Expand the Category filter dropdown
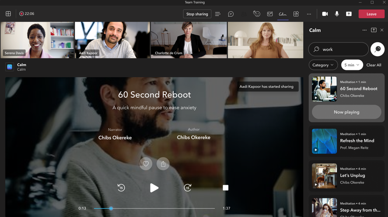Viewport: 388px width, 217px height. 323,65
